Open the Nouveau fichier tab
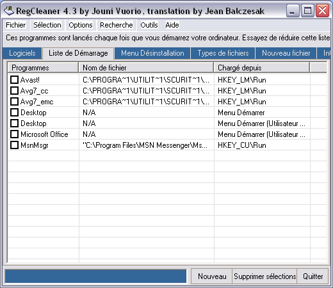 tap(286, 53)
